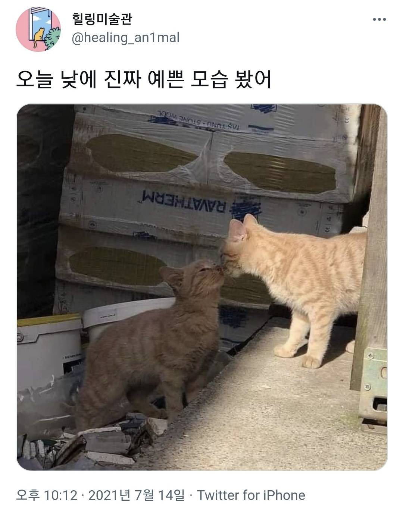Click the upside-down STONE WOOL text on top box
Viewport: 403px width, 516px height.
pos(198,121)
